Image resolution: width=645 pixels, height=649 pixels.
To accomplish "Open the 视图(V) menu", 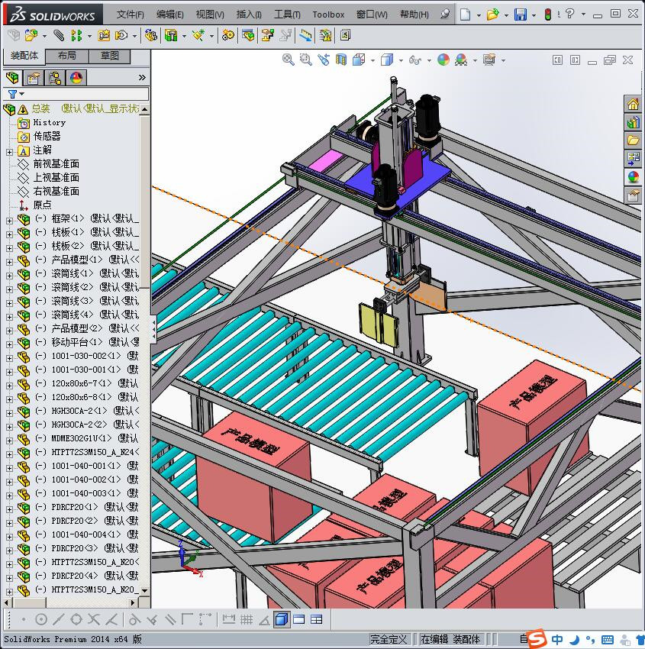I will point(210,15).
